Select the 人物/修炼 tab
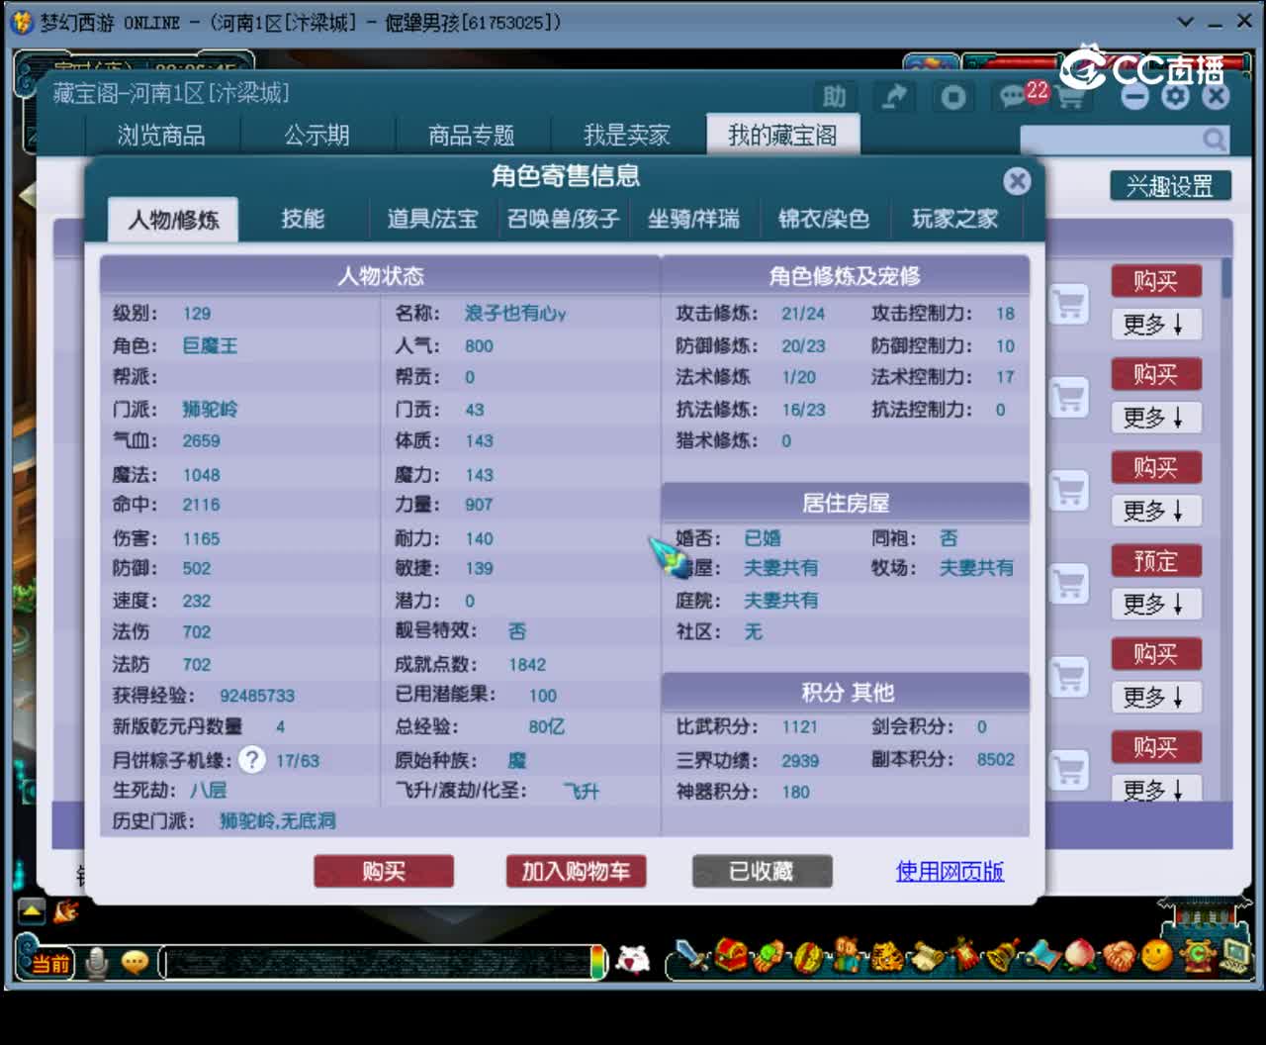The width and height of the screenshot is (1266, 1045). click(x=173, y=220)
